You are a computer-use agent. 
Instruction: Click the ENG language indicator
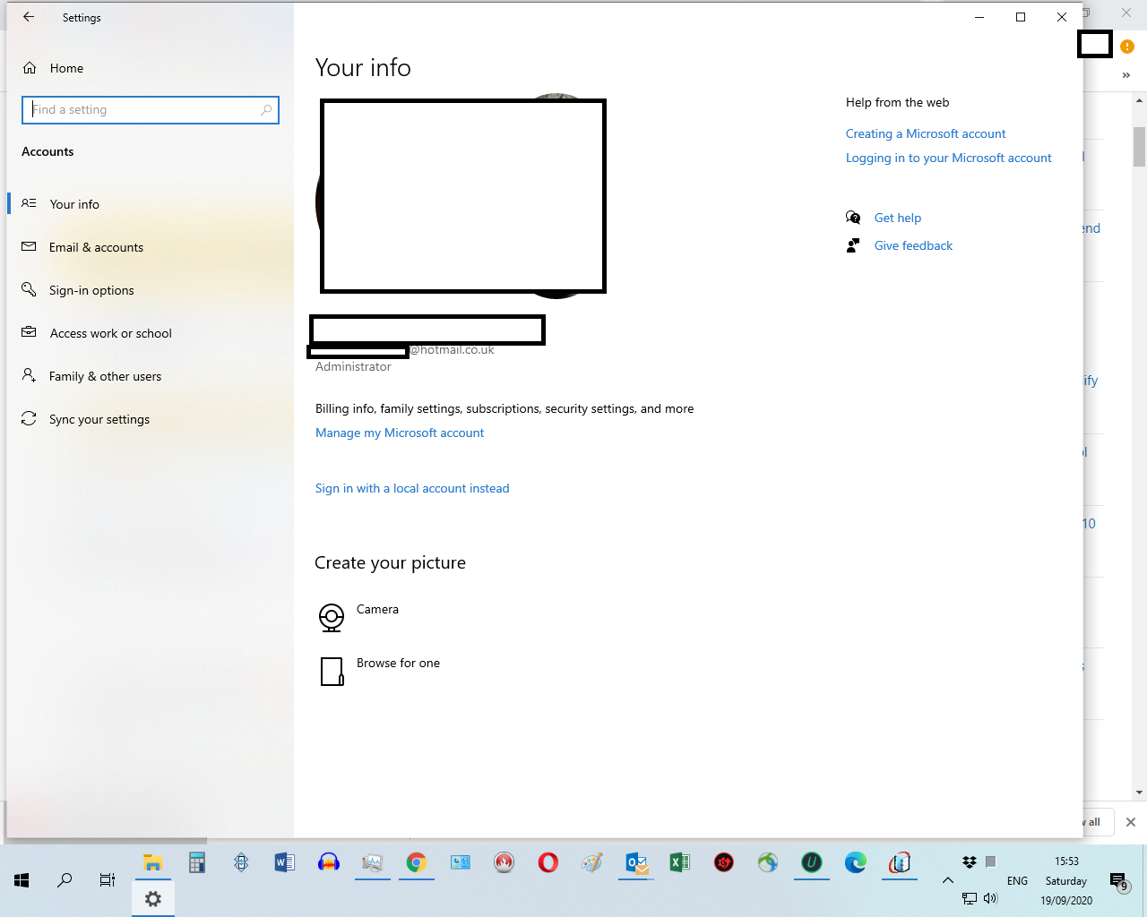1017,881
